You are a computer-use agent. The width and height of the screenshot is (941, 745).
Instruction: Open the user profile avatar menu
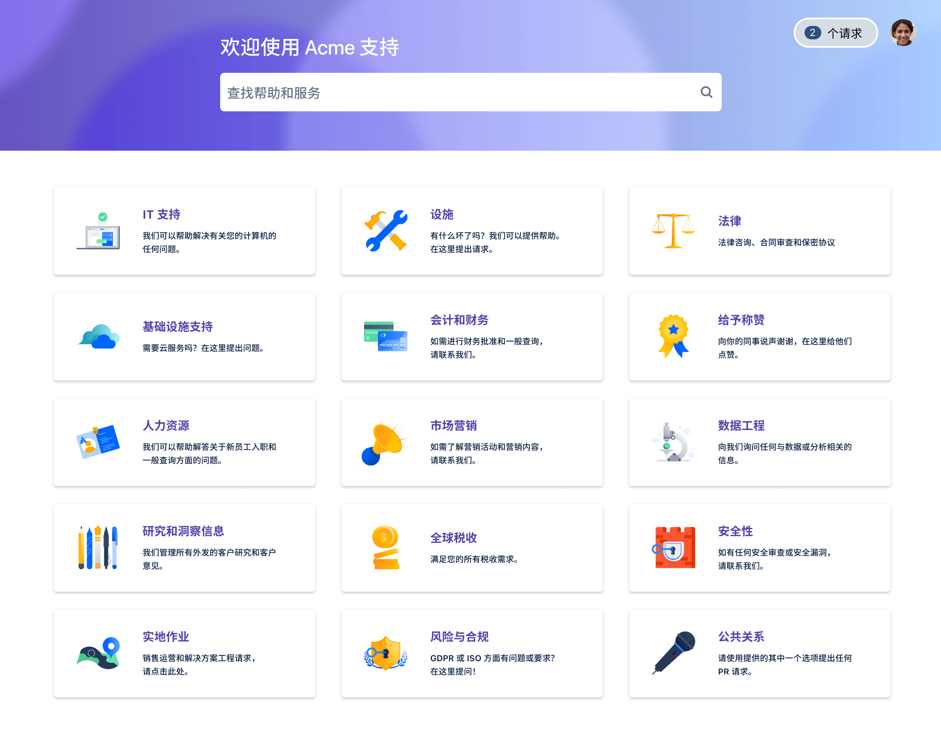(902, 33)
